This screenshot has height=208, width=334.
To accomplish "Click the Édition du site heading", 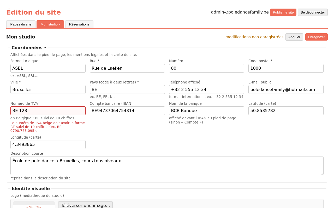I will [33, 12].
